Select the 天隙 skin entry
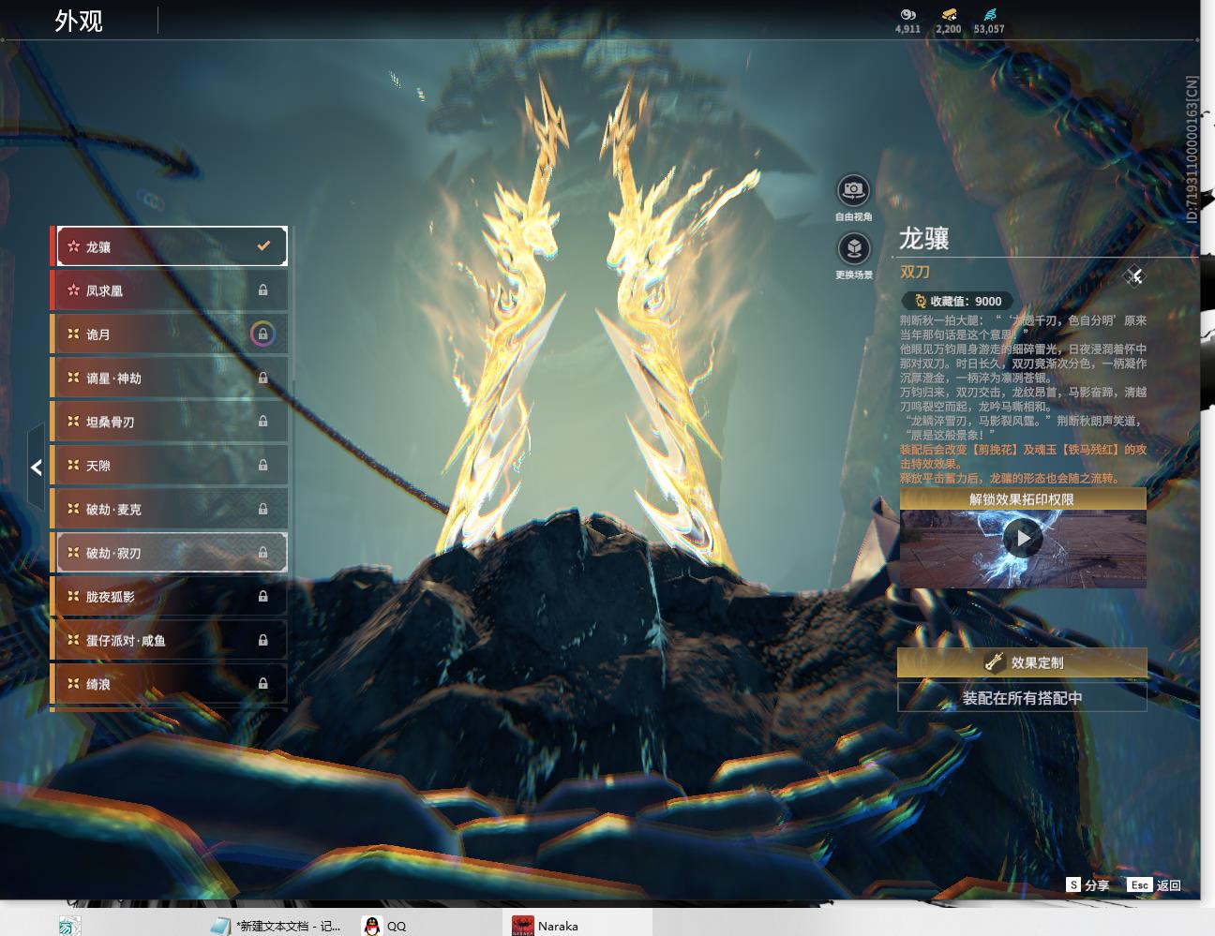Viewport: 1215px width, 936px height. 170,466
